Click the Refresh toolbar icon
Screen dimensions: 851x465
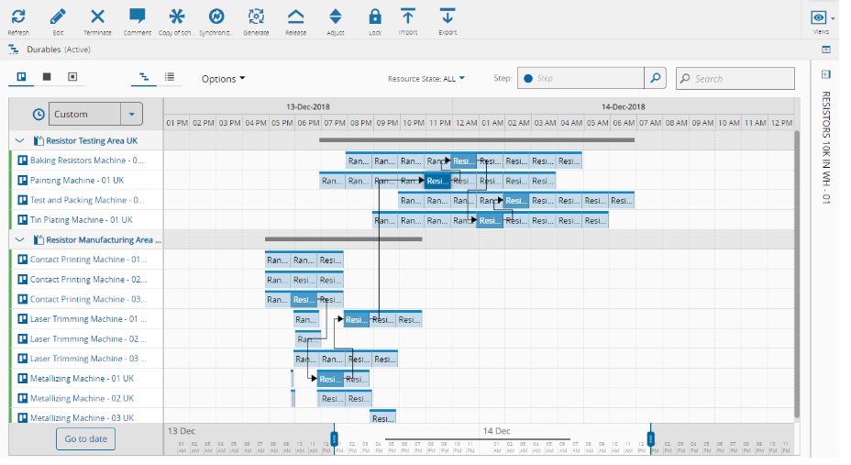tap(18, 17)
